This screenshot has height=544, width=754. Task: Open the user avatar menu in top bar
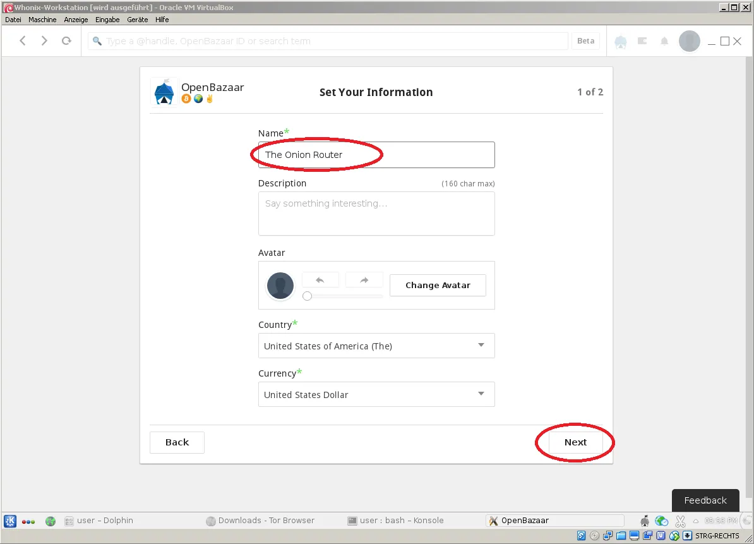pos(689,41)
